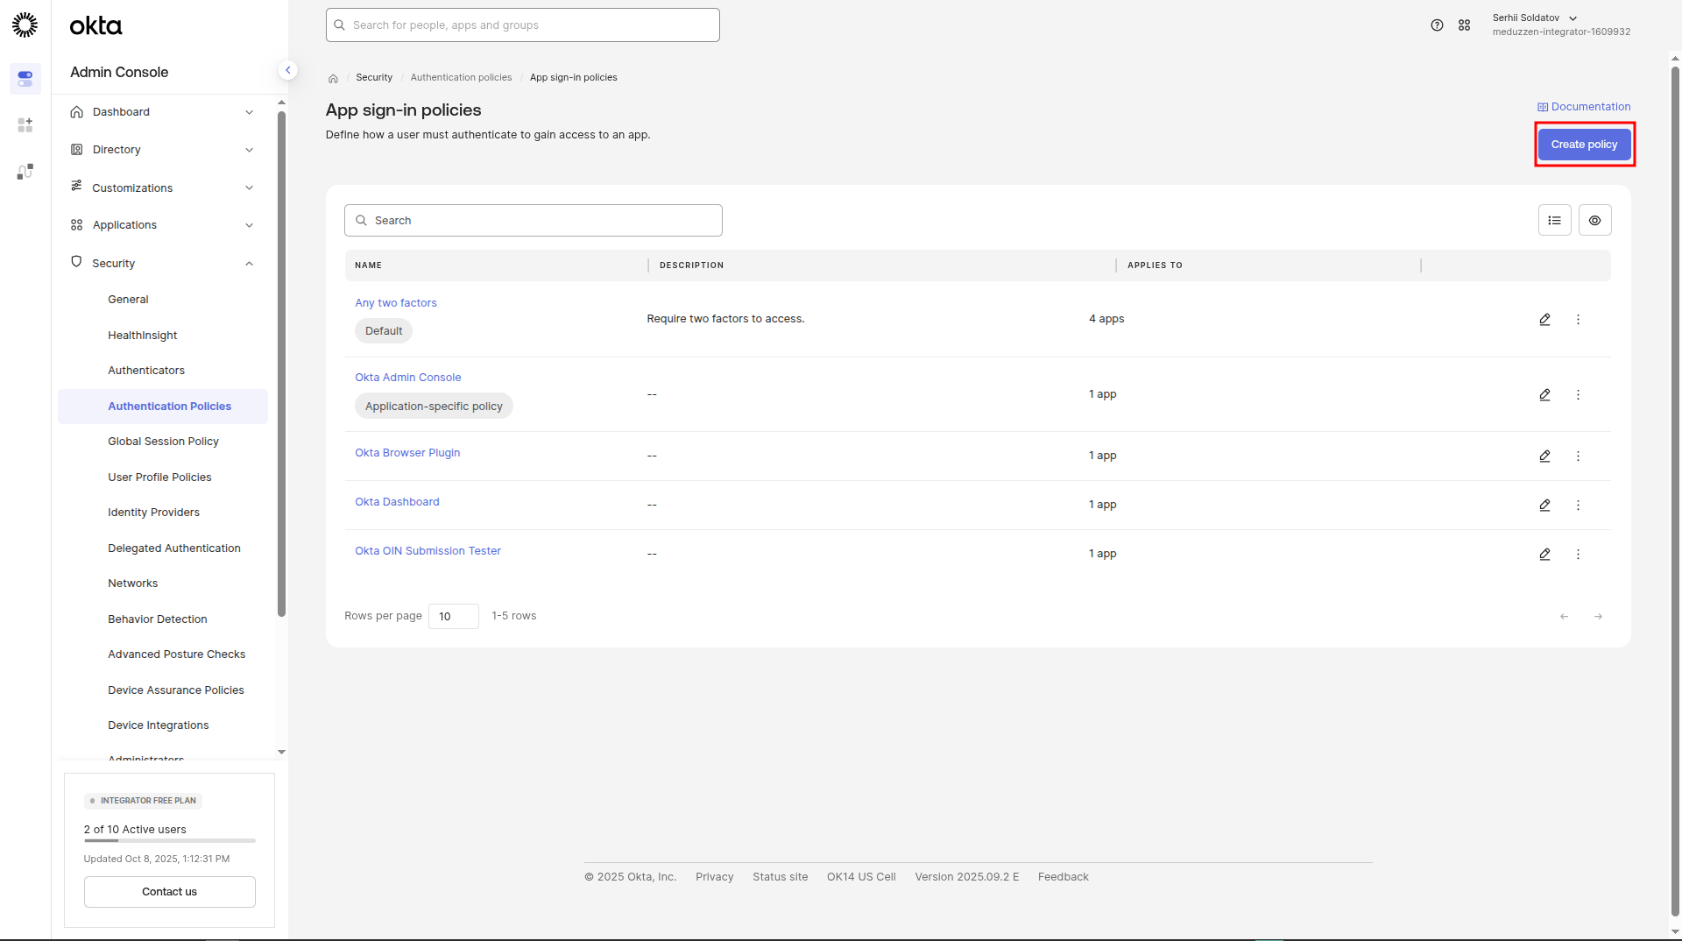Open the General security page
Viewport: 1682px width, 941px height.
pos(128,300)
